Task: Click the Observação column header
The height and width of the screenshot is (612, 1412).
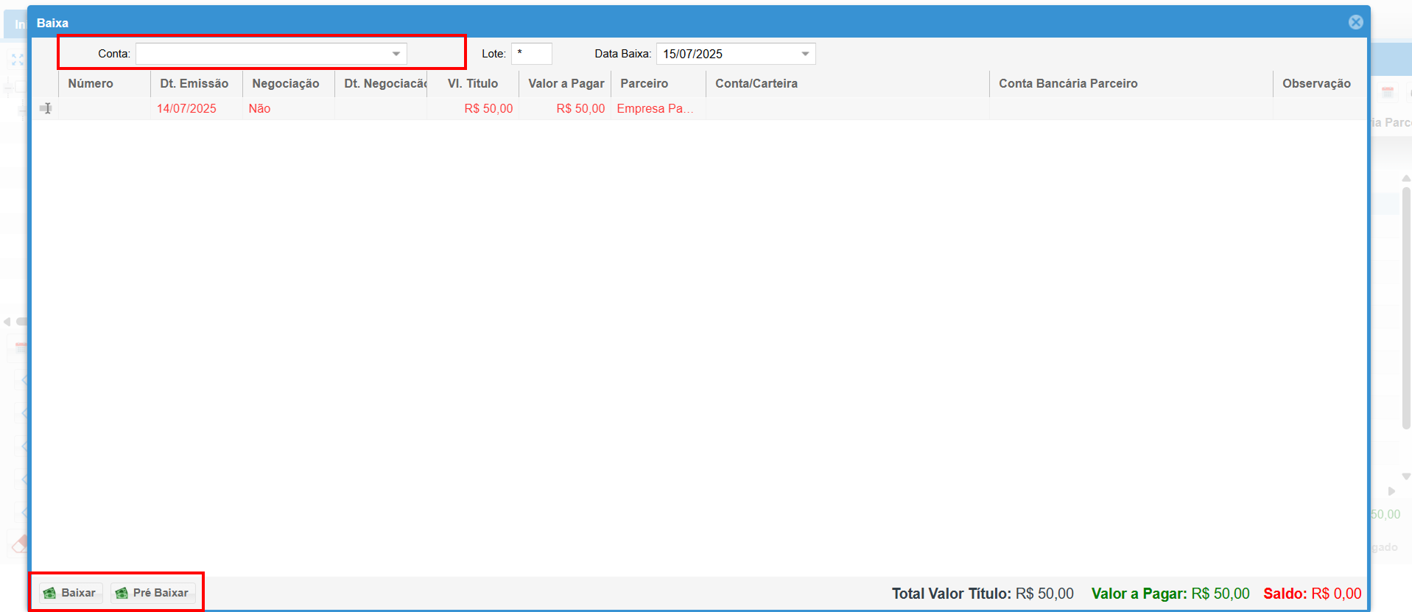Action: tap(1316, 84)
